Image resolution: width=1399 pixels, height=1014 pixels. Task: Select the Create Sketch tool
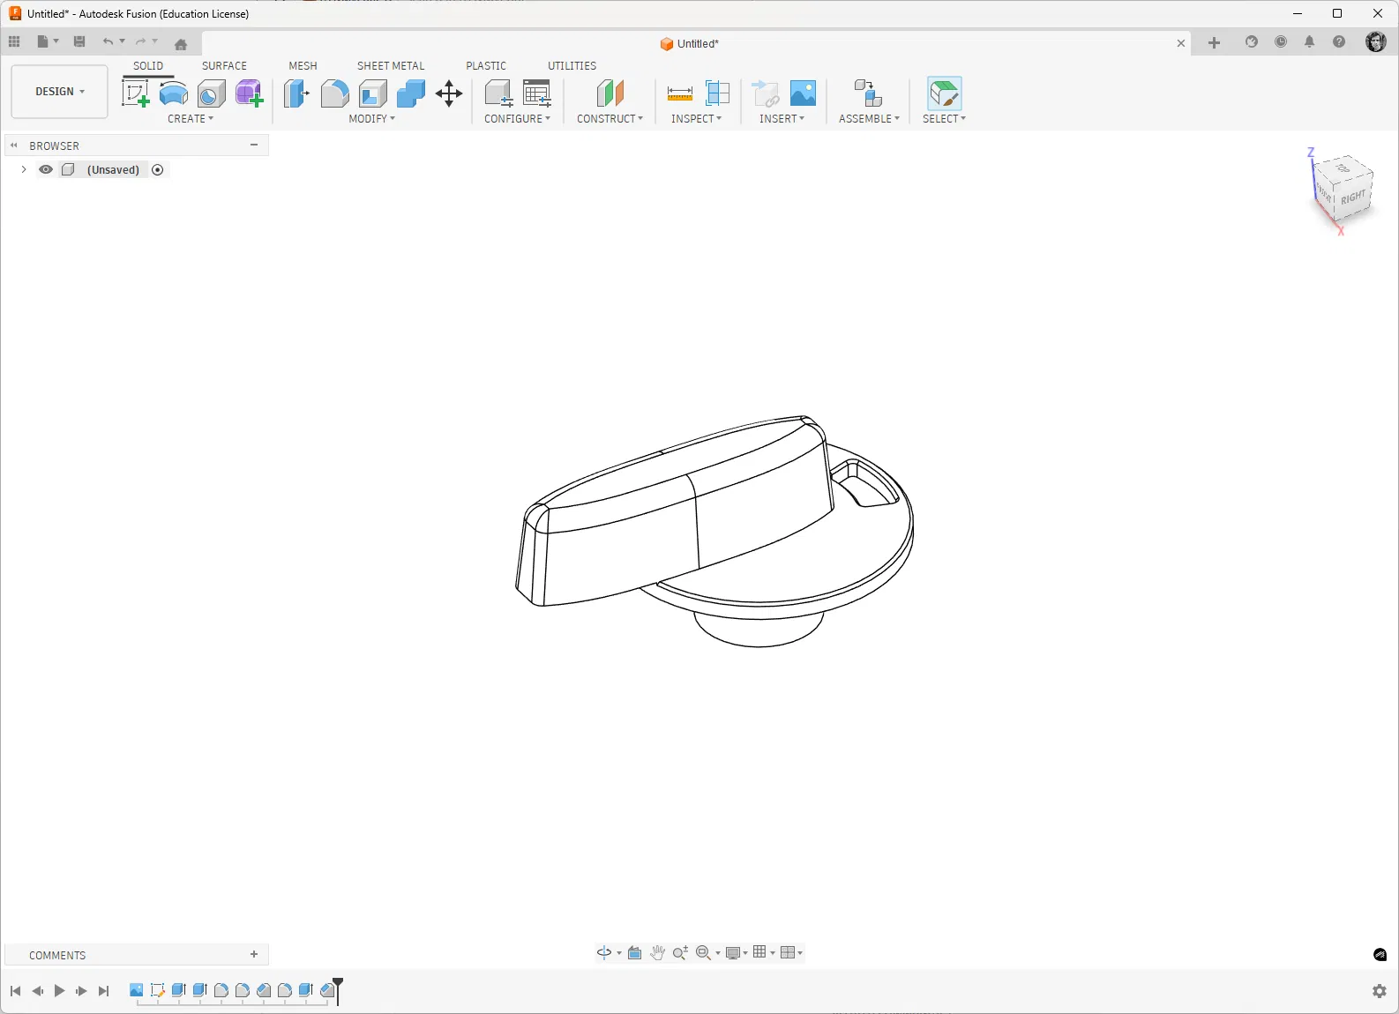tap(135, 93)
